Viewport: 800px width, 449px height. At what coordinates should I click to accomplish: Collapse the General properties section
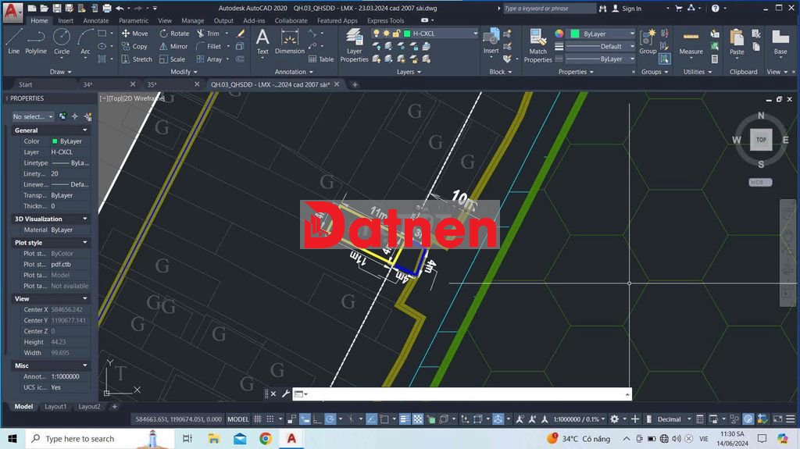point(85,130)
